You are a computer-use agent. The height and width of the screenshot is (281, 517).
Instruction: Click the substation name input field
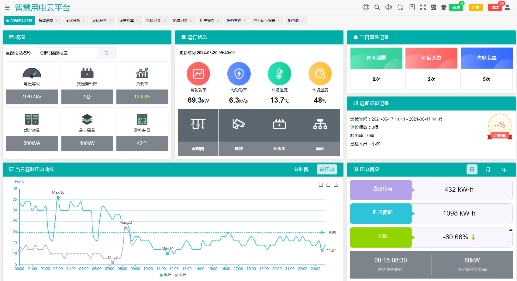(67, 53)
